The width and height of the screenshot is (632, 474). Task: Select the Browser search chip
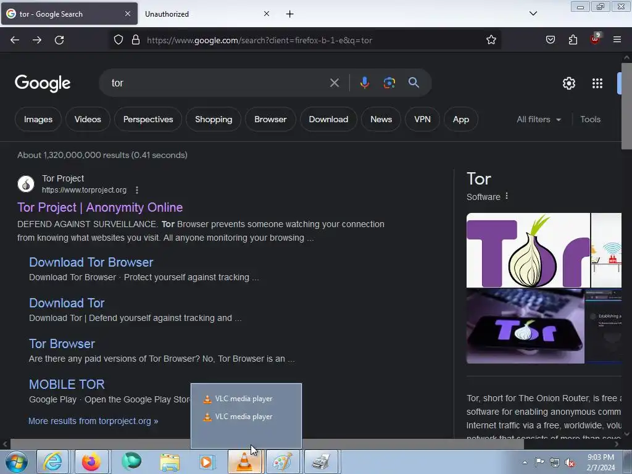[x=270, y=119]
